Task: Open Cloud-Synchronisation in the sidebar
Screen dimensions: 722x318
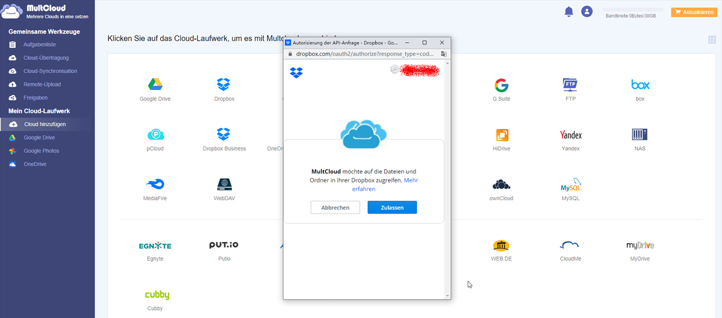Action: [50, 71]
